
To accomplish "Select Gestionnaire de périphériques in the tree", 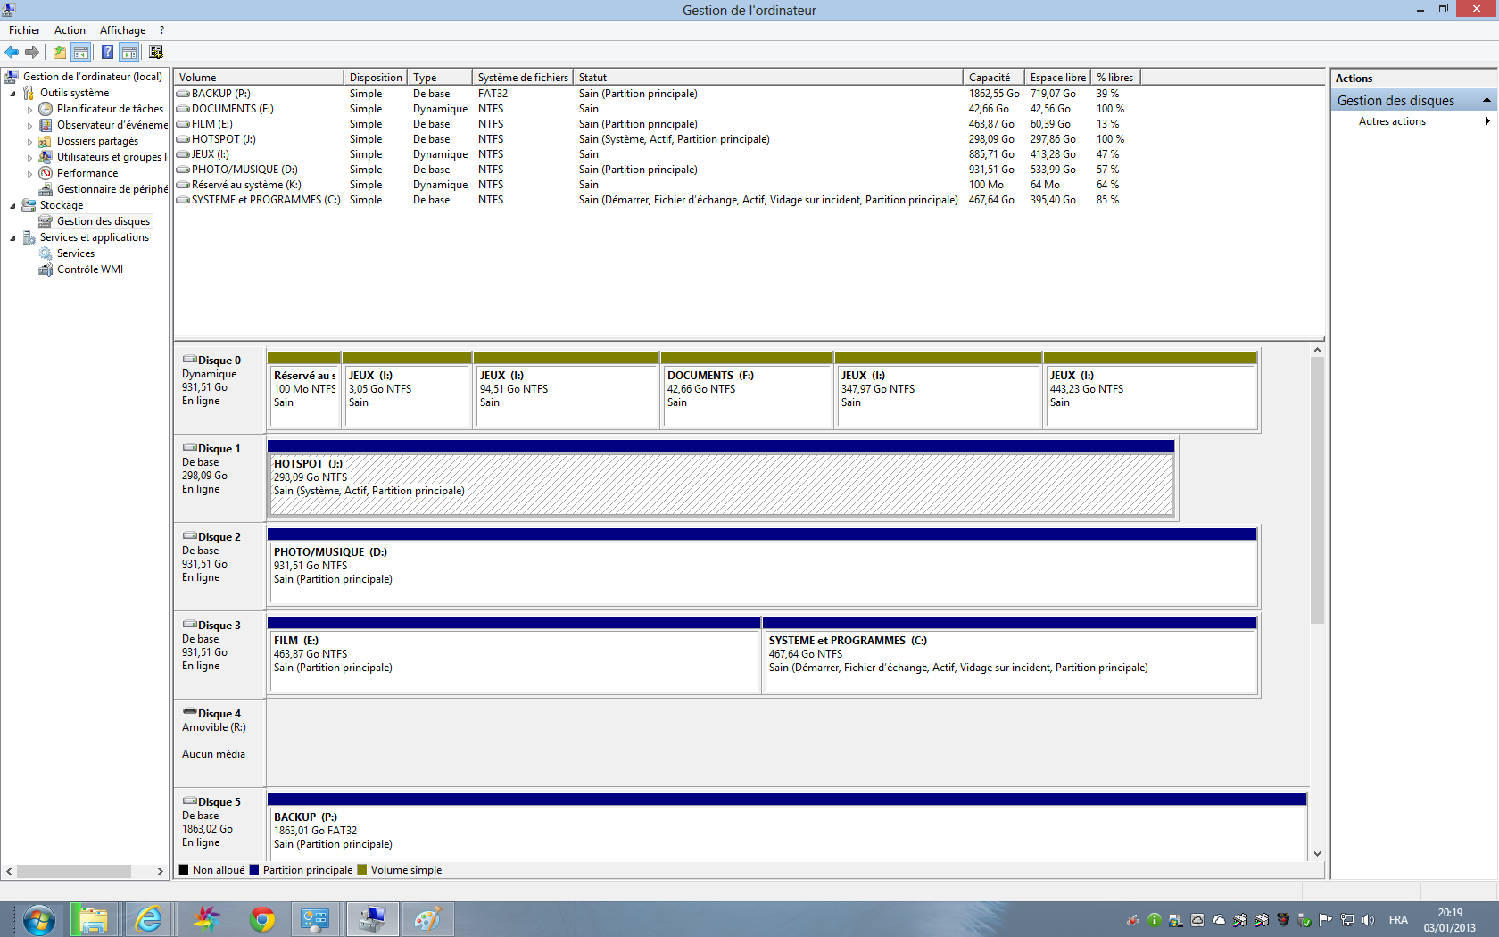I will 112,189.
